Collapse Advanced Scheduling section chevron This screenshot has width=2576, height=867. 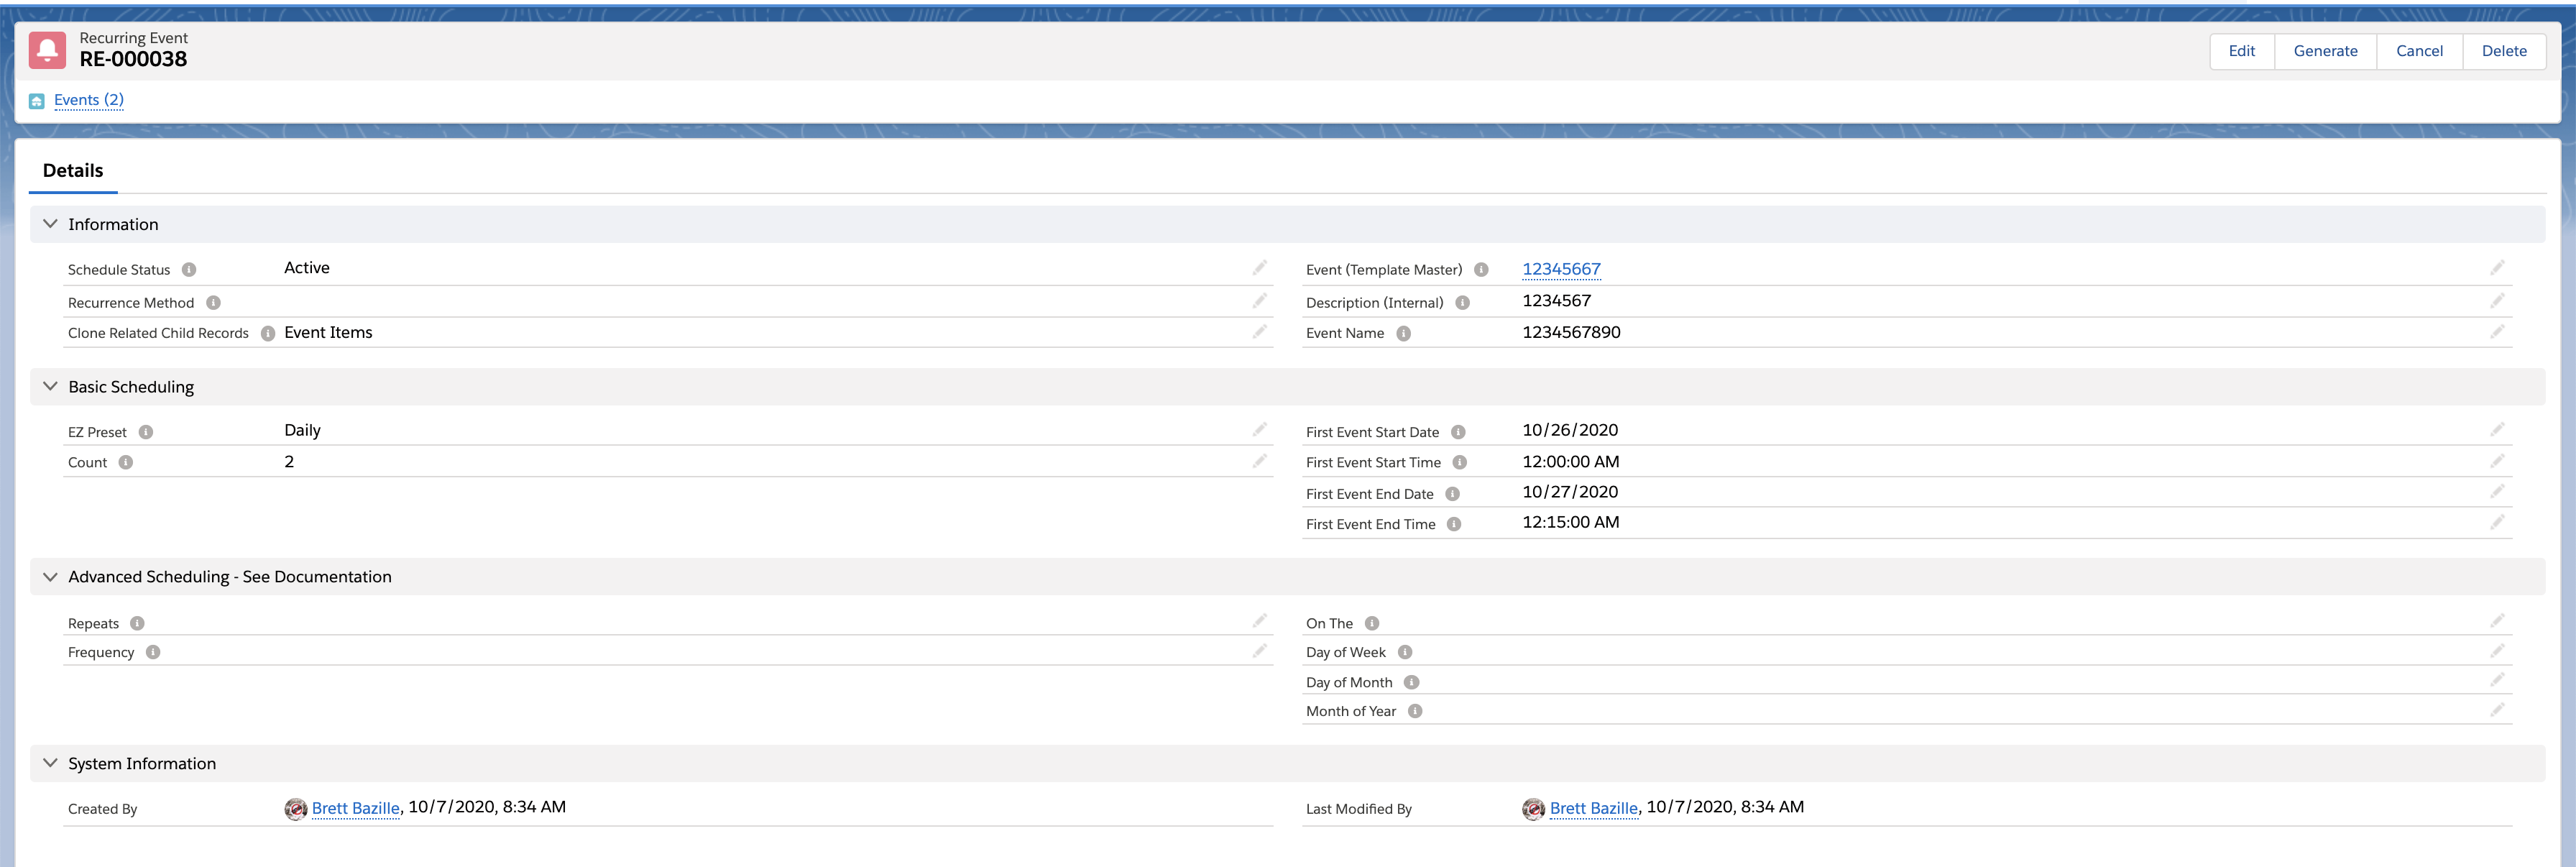click(50, 577)
